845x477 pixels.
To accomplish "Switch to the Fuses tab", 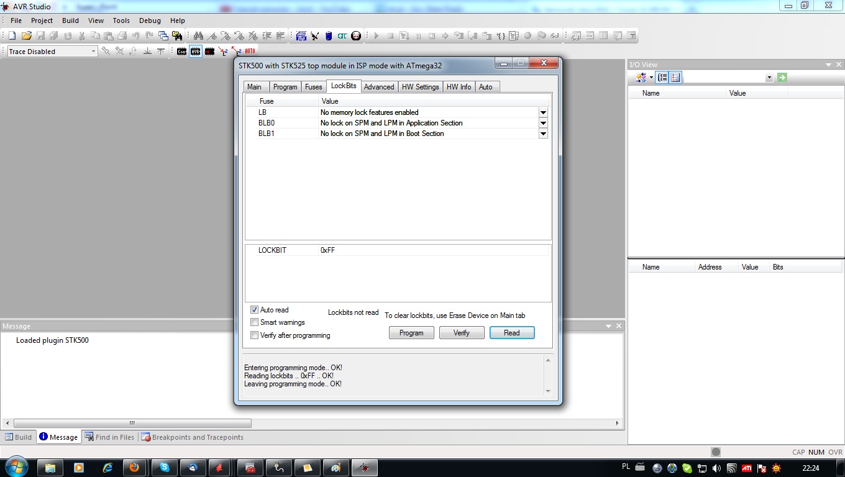I will 313,87.
